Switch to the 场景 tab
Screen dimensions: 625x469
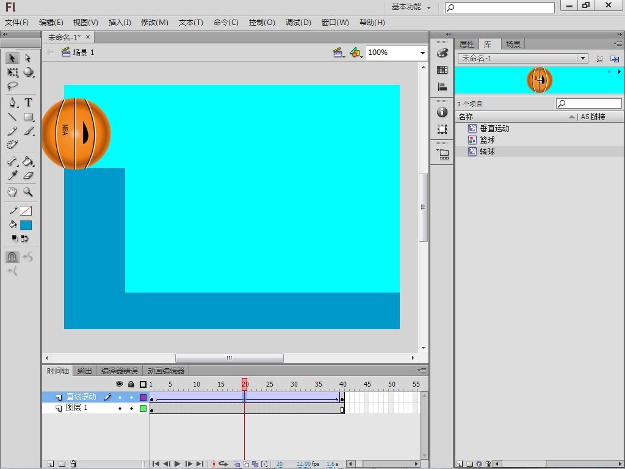tap(513, 44)
